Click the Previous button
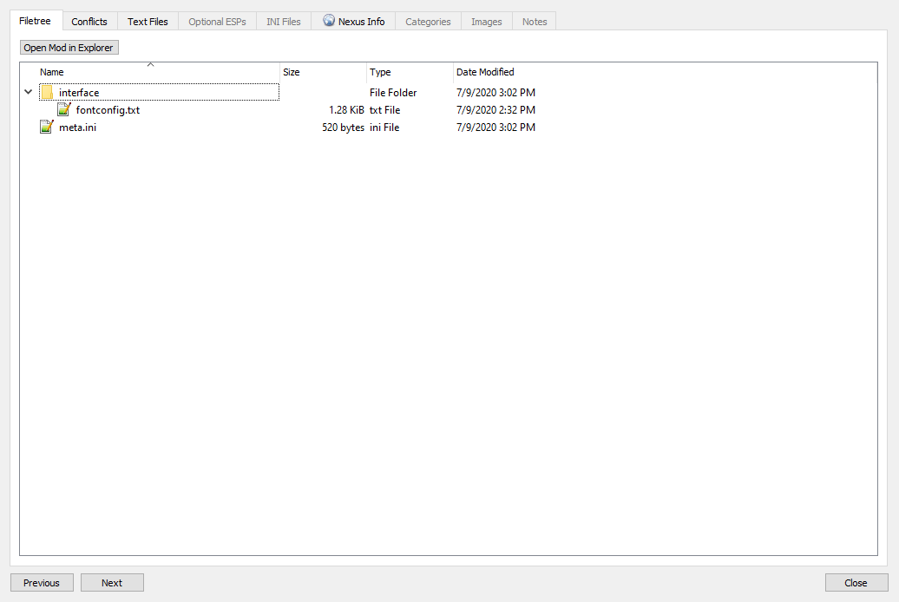 42,583
